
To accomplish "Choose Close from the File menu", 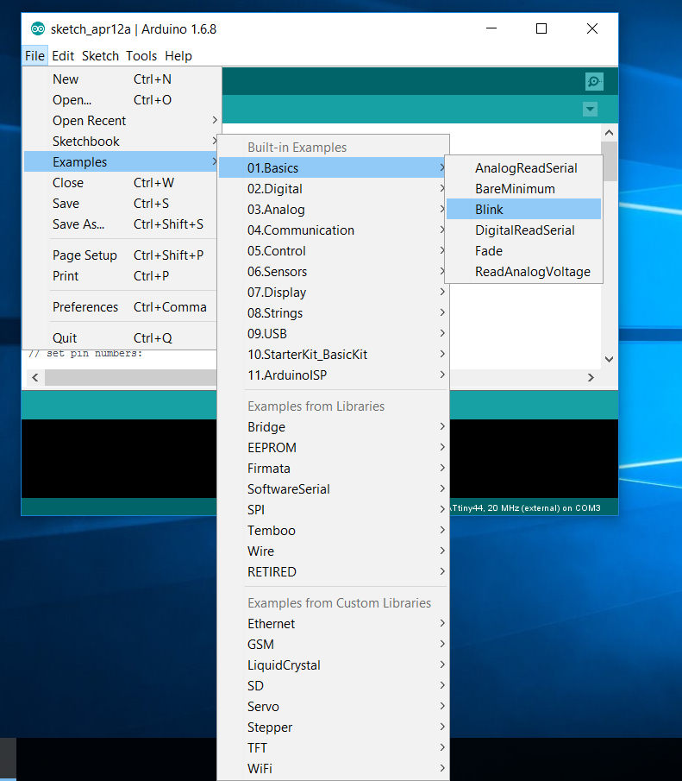I will point(120,183).
